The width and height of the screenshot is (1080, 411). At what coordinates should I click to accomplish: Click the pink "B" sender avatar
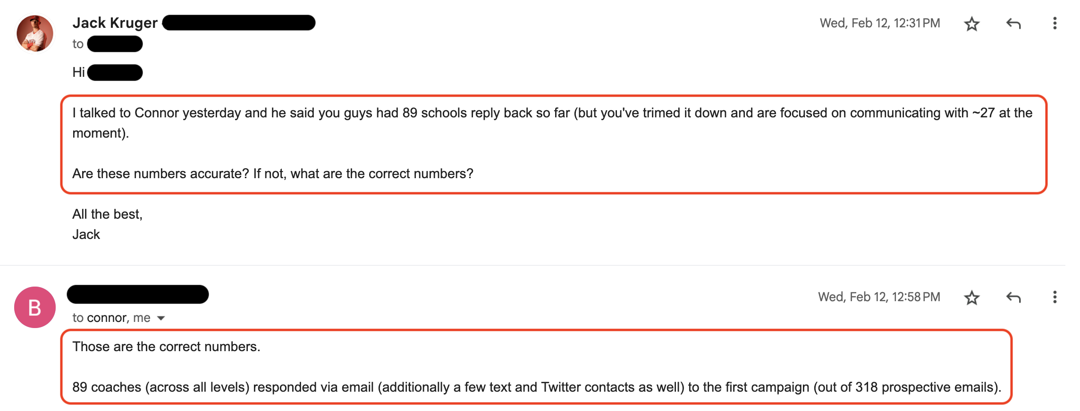pyautogui.click(x=35, y=307)
